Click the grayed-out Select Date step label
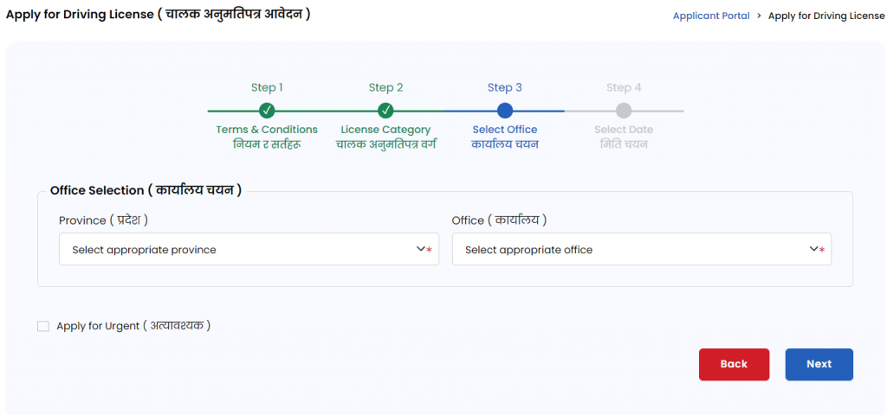 (x=624, y=130)
